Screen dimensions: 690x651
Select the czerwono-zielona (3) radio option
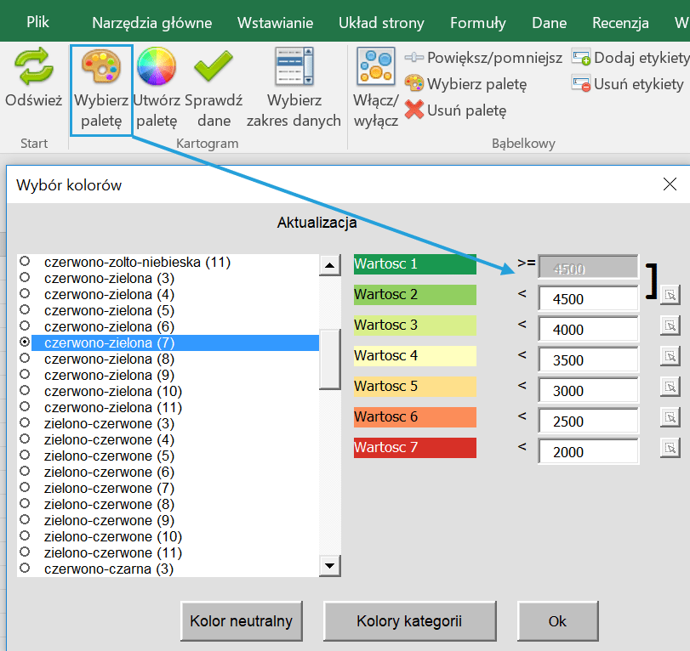26,278
